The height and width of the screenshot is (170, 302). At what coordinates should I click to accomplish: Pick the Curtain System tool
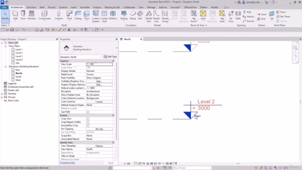[x=96, y=17]
